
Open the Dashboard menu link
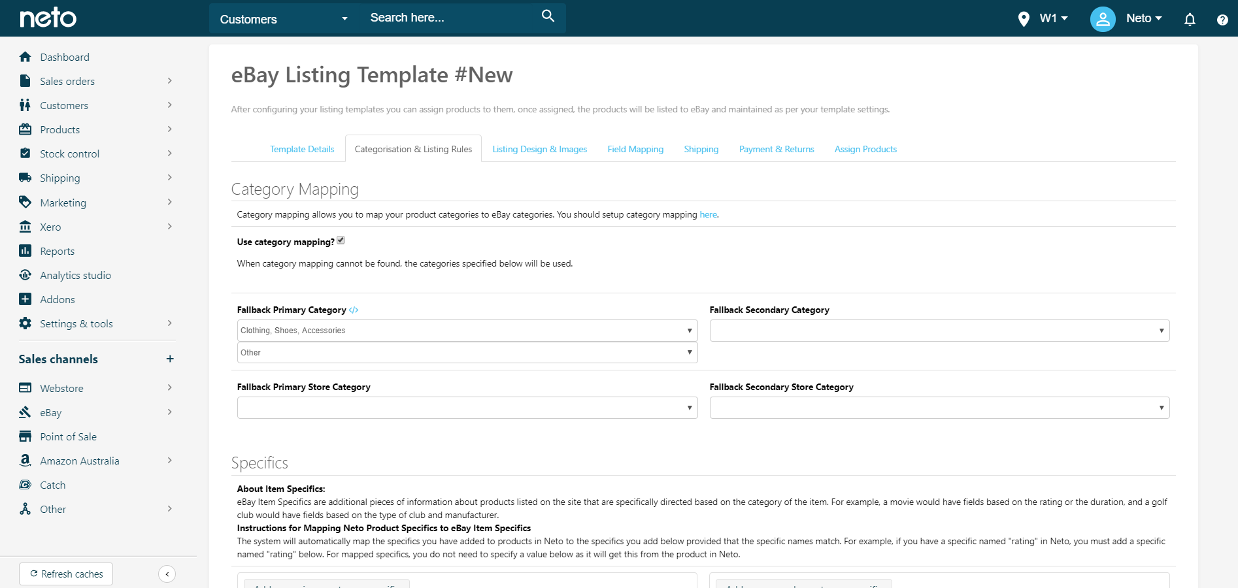65,57
